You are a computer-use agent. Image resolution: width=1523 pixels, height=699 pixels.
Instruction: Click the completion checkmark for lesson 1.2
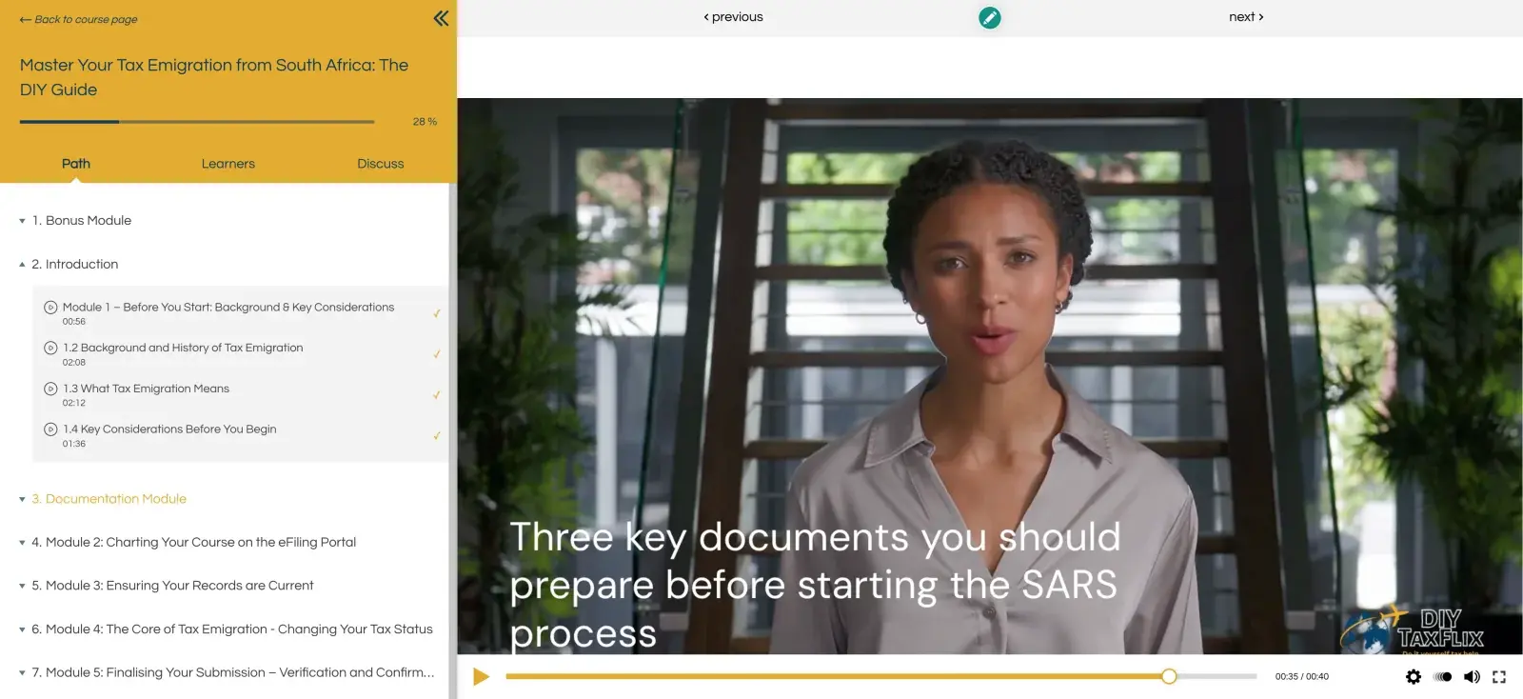tap(437, 354)
